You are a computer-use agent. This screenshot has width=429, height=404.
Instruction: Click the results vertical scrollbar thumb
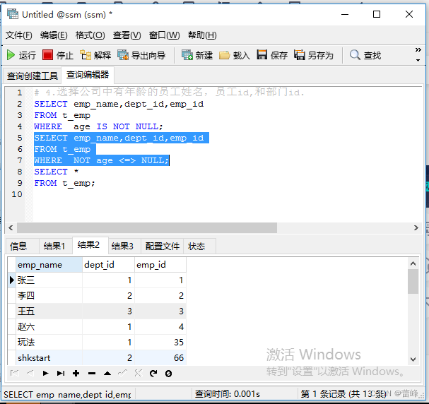point(413,282)
